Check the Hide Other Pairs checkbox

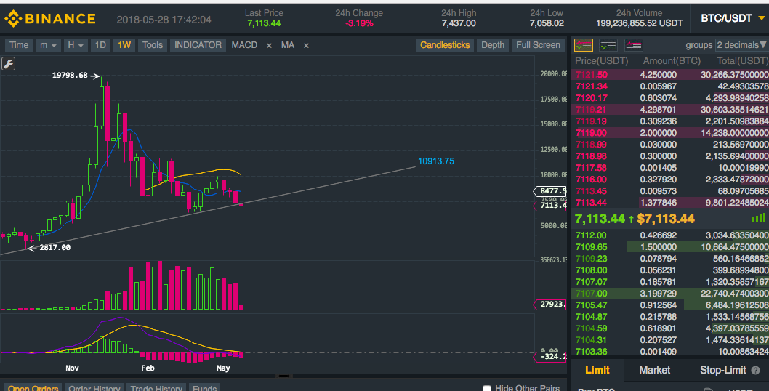(x=486, y=388)
